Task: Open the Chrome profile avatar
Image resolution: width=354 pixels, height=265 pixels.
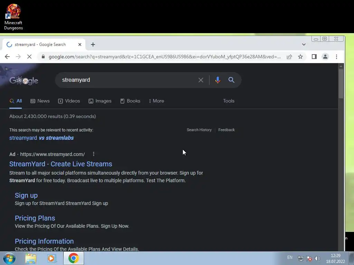Action: pos(325,57)
